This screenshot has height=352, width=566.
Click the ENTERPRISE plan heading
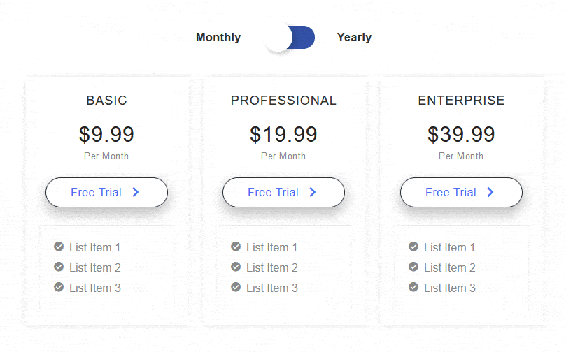(461, 101)
